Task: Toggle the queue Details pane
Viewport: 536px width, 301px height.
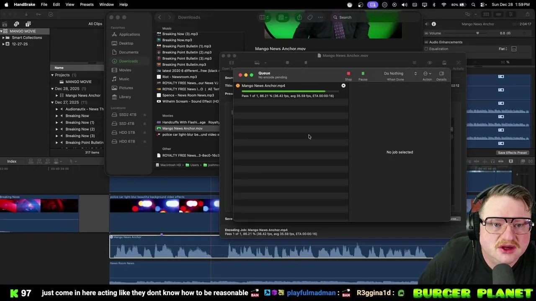Action: 441,74
